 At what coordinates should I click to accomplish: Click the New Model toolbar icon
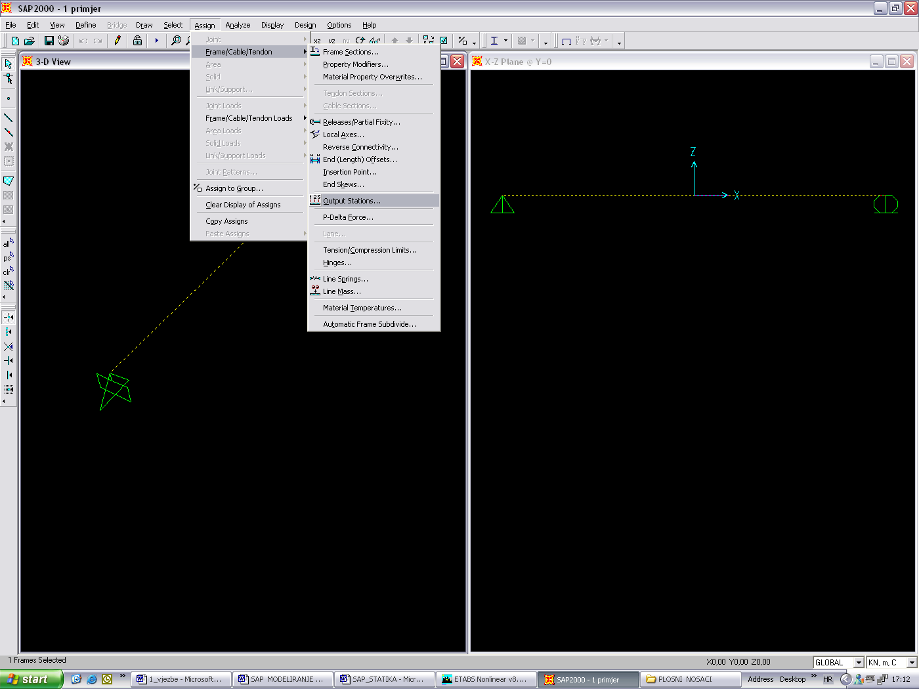coord(15,41)
